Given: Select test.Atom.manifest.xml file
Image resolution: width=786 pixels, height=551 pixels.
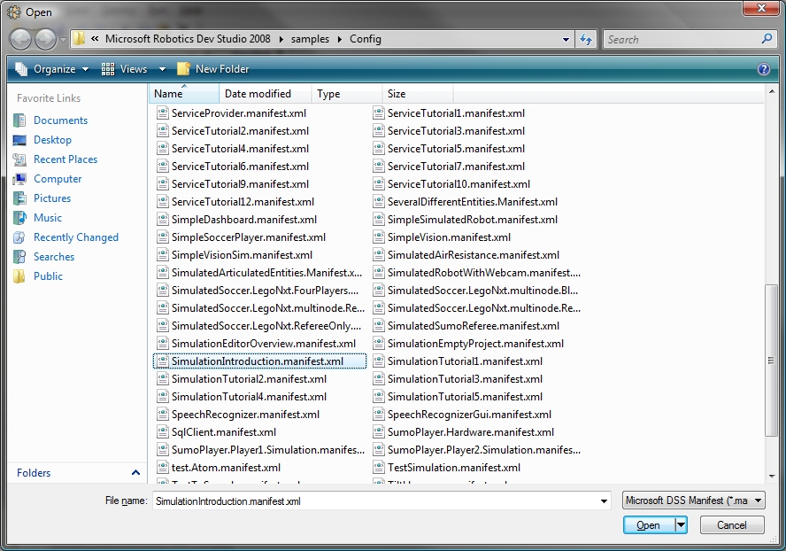Looking at the screenshot, I should [x=219, y=468].
